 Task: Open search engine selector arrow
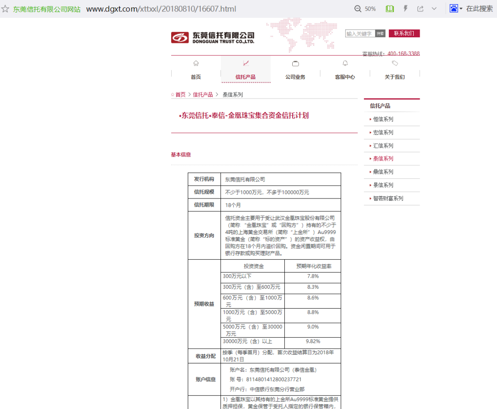click(461, 9)
